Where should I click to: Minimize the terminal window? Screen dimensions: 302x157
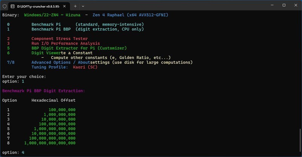pyautogui.click(x=272, y=5)
